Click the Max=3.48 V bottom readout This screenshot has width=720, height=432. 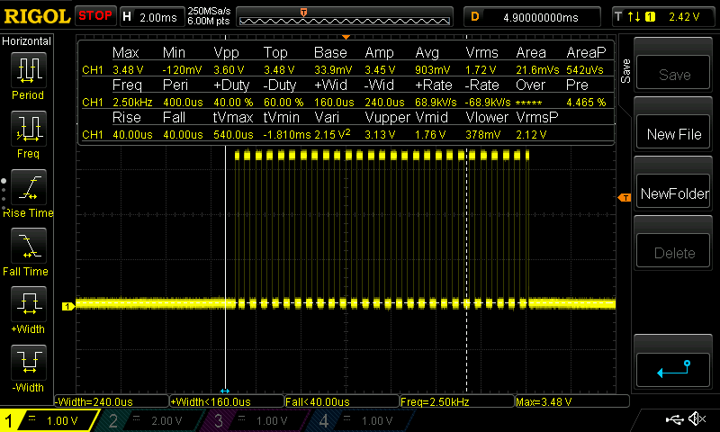pyautogui.click(x=572, y=401)
